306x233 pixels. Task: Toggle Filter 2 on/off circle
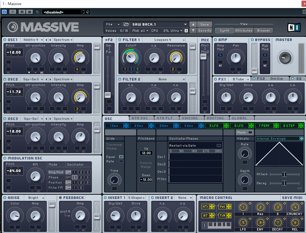click(120, 79)
